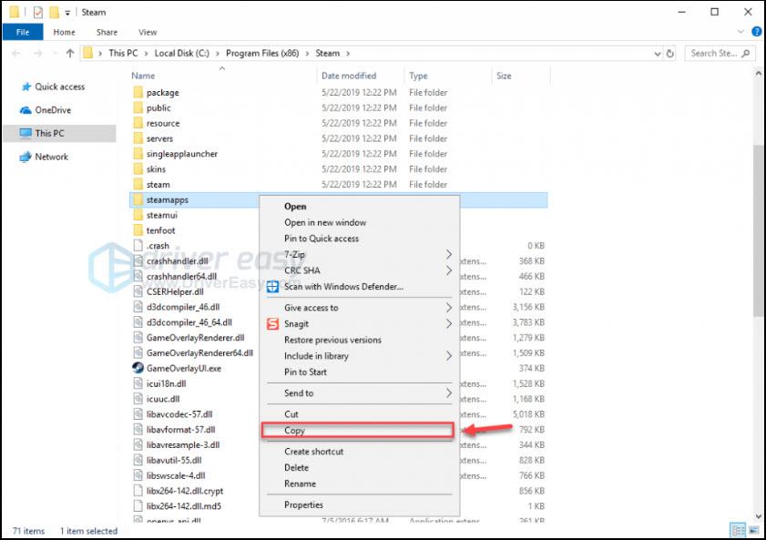The height and width of the screenshot is (540, 766).
Task: Click the package folder icon
Action: 138,92
